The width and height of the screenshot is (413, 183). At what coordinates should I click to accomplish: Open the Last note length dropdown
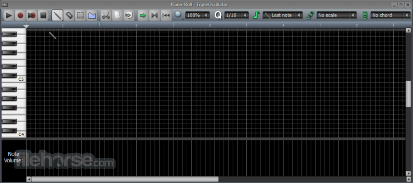coord(283,15)
